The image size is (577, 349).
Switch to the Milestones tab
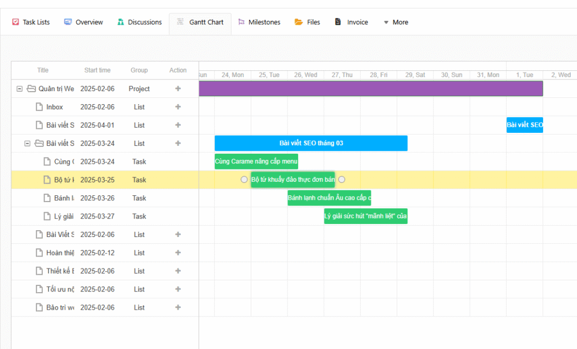259,23
